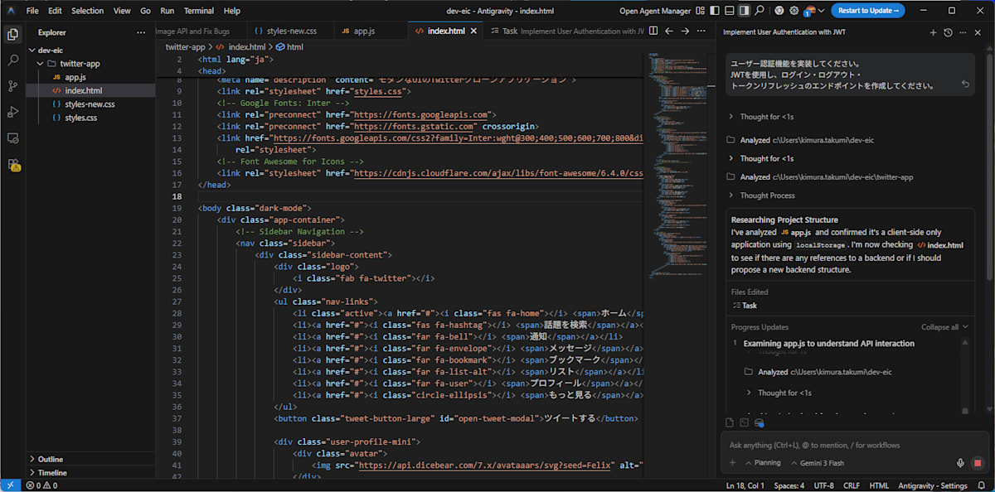
Task: Click the microphone icon in chat input
Action: pyautogui.click(x=960, y=463)
